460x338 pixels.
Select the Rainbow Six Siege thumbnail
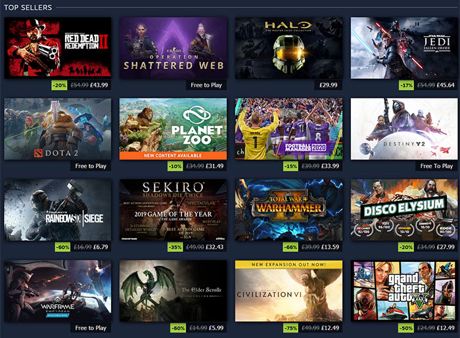[x=58, y=210]
